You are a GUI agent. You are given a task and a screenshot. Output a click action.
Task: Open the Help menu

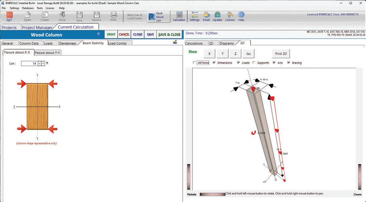click(62, 8)
